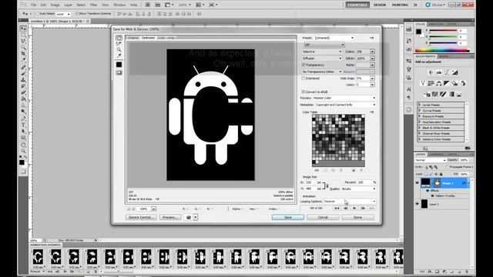Enable the Interlaced checkbox

(304, 78)
